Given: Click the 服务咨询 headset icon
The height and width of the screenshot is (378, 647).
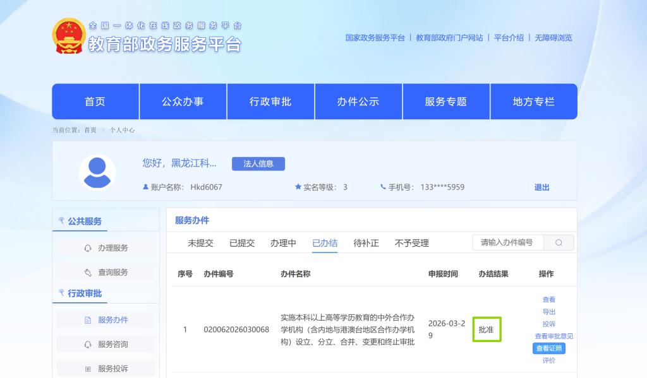Looking at the screenshot, I should [x=87, y=344].
